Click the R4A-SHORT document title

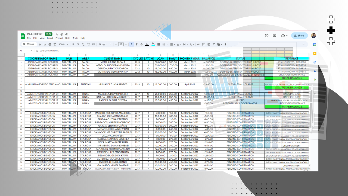click(35, 34)
